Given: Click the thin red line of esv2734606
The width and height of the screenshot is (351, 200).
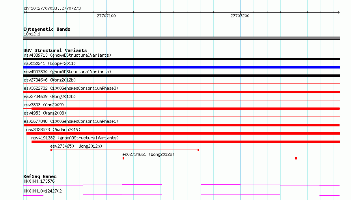Looking at the screenshot, I should click(181, 84).
